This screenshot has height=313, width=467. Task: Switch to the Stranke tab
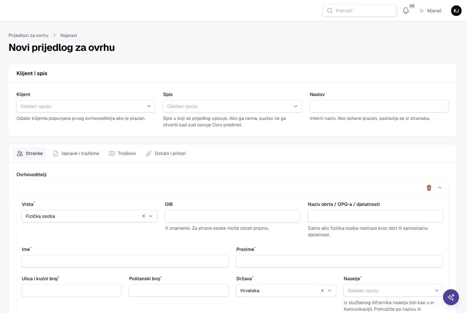tap(30, 153)
